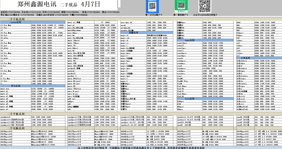Screen dimensions: 282x149
Task: Click the ipadpro13寸第六代2022款 cell
Action: pyautogui.click(x=81, y=120)
